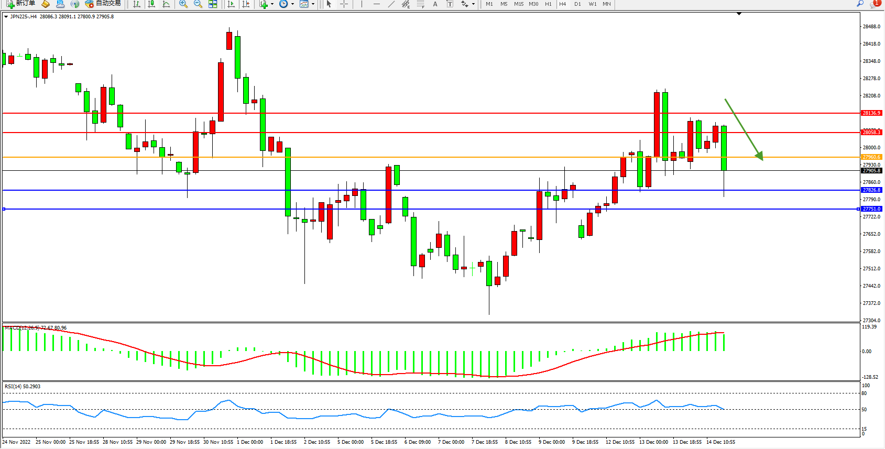Image resolution: width=885 pixels, height=449 pixels.
Task: Switch chart to bar chart mode
Action: coord(137,4)
